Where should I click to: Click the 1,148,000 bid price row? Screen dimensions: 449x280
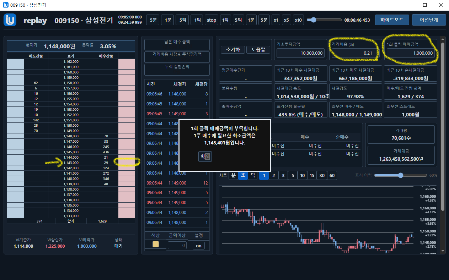[x=71, y=136]
